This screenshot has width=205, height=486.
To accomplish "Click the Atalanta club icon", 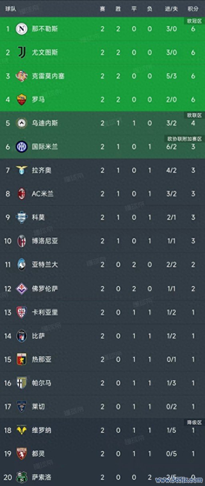I will 21,265.
